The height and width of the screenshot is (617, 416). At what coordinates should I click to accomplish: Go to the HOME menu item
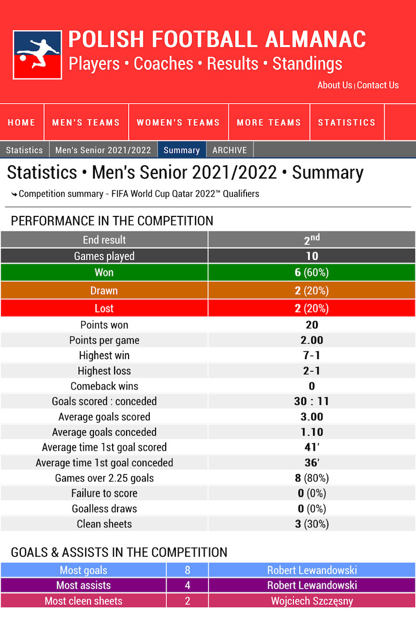click(22, 122)
